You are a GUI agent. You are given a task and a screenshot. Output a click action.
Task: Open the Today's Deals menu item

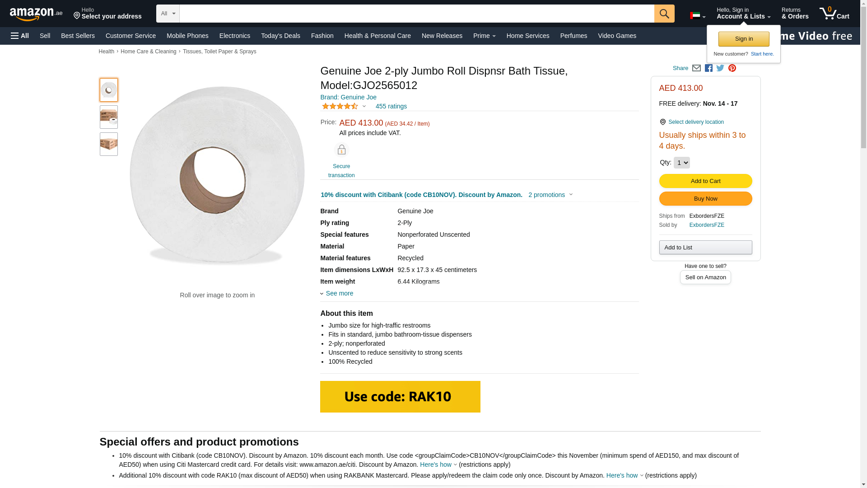(280, 36)
